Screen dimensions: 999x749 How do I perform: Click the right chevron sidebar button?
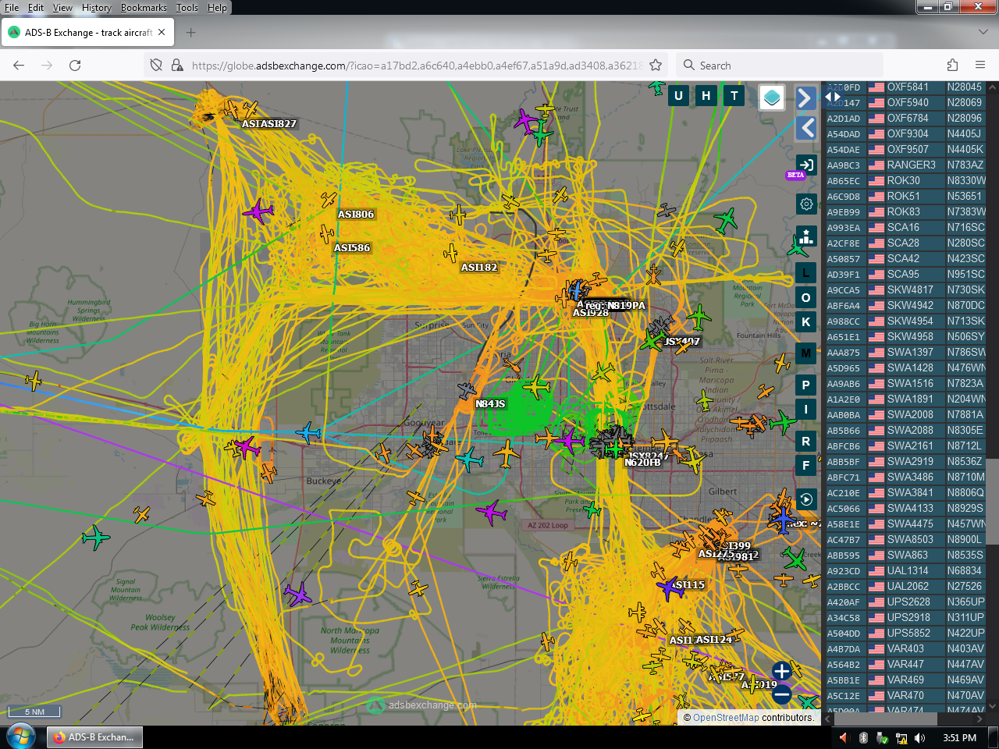pos(806,98)
